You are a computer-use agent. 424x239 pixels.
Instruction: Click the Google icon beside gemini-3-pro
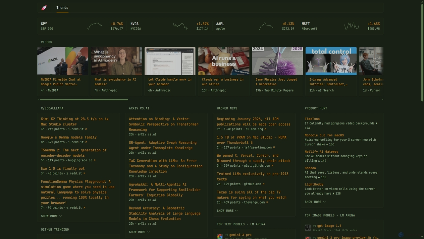click(x=220, y=236)
